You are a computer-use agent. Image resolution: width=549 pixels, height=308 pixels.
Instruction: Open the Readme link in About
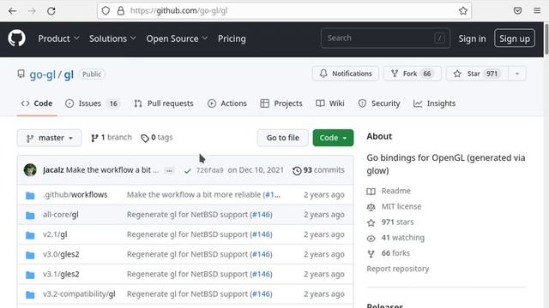pyautogui.click(x=389, y=191)
